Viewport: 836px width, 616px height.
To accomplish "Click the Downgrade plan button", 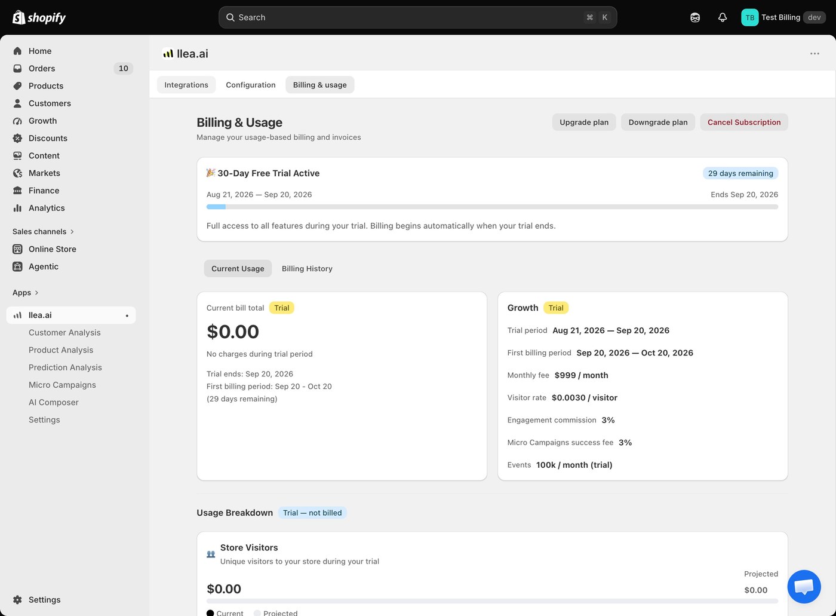I will tap(658, 122).
